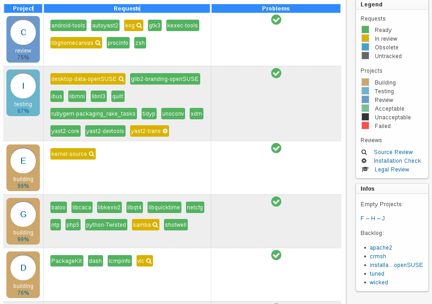432x304 pixels.
Task: Click the Source Review magnifier legend icon
Action: (364, 152)
